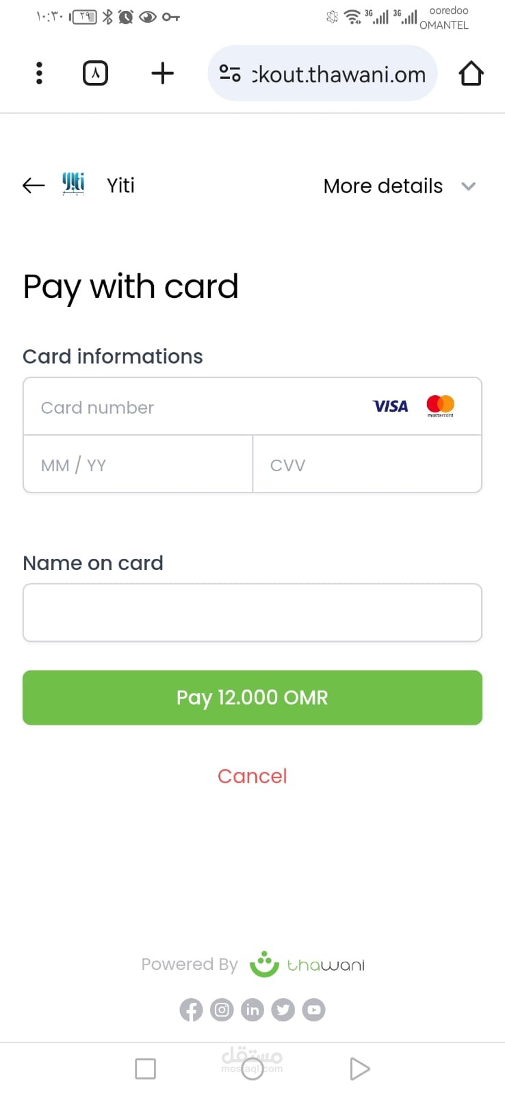Viewport: 505px width, 1096px height.
Task: Tap the browser home icon
Action: 471,73
